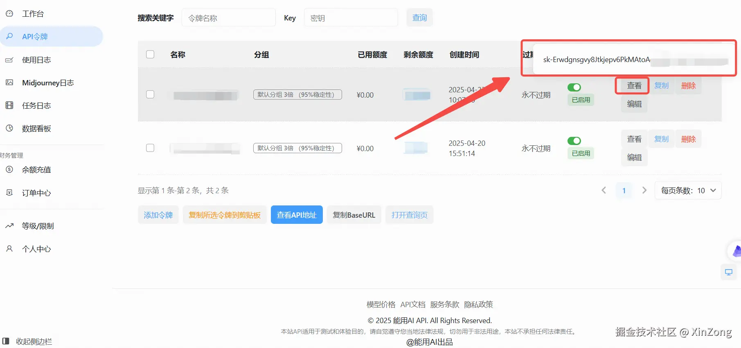Open the 等级/限制 trend icon
Screen dimensions: 741x348
[9, 226]
